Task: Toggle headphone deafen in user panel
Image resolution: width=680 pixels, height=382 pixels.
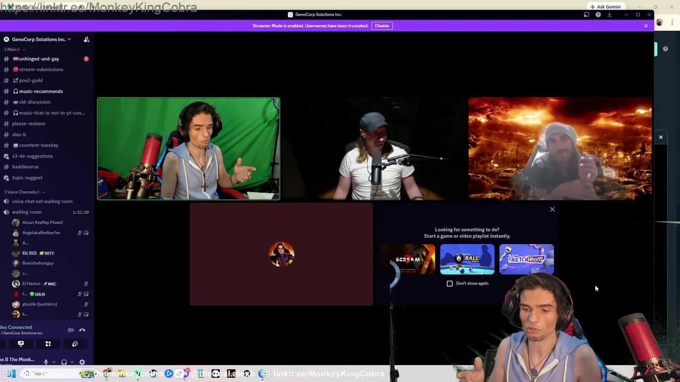Action: pyautogui.click(x=64, y=362)
